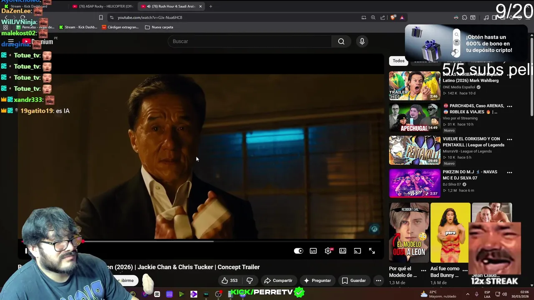Open the three-dots more actions under video
The height and width of the screenshot is (300, 534).
(378, 280)
